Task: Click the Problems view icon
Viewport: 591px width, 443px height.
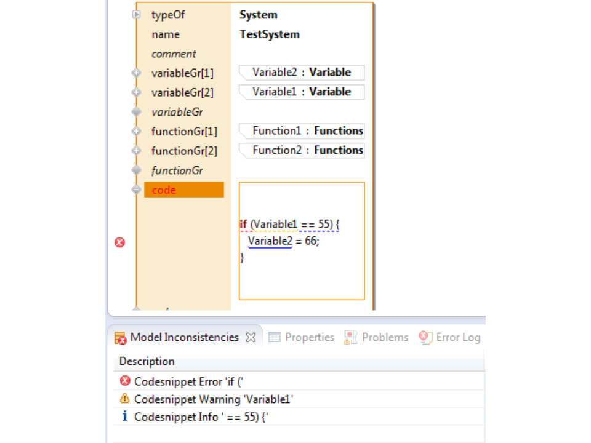Action: (351, 337)
